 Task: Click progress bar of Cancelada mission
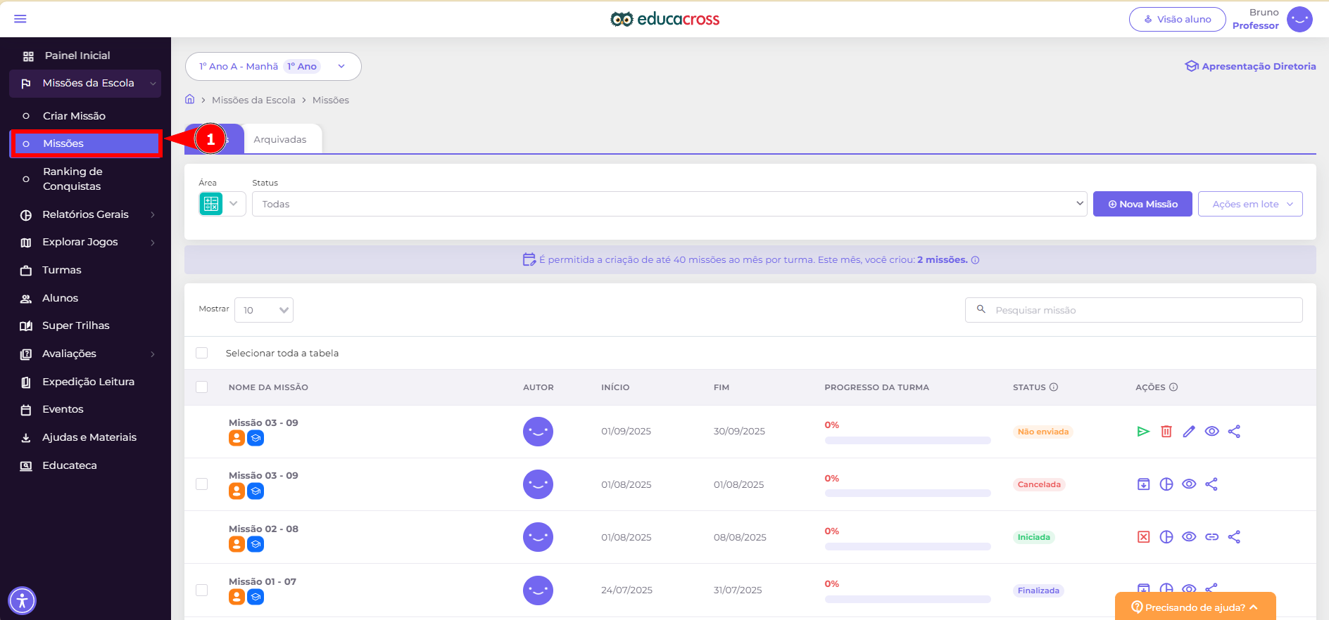point(907,493)
